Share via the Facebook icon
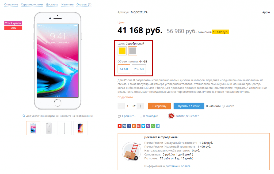This screenshot has width=274, height=174. coord(129,126)
